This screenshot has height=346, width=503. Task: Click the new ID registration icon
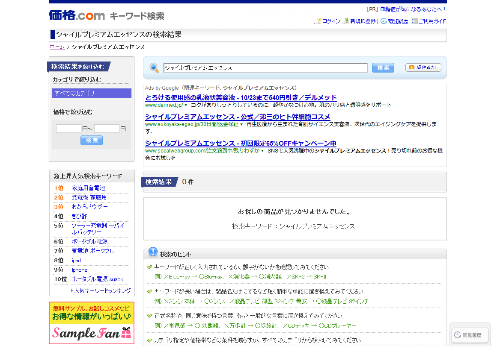pos(346,21)
